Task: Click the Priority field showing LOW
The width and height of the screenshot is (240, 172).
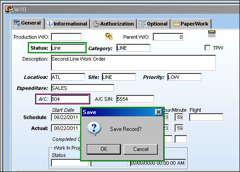Action: coord(184,77)
